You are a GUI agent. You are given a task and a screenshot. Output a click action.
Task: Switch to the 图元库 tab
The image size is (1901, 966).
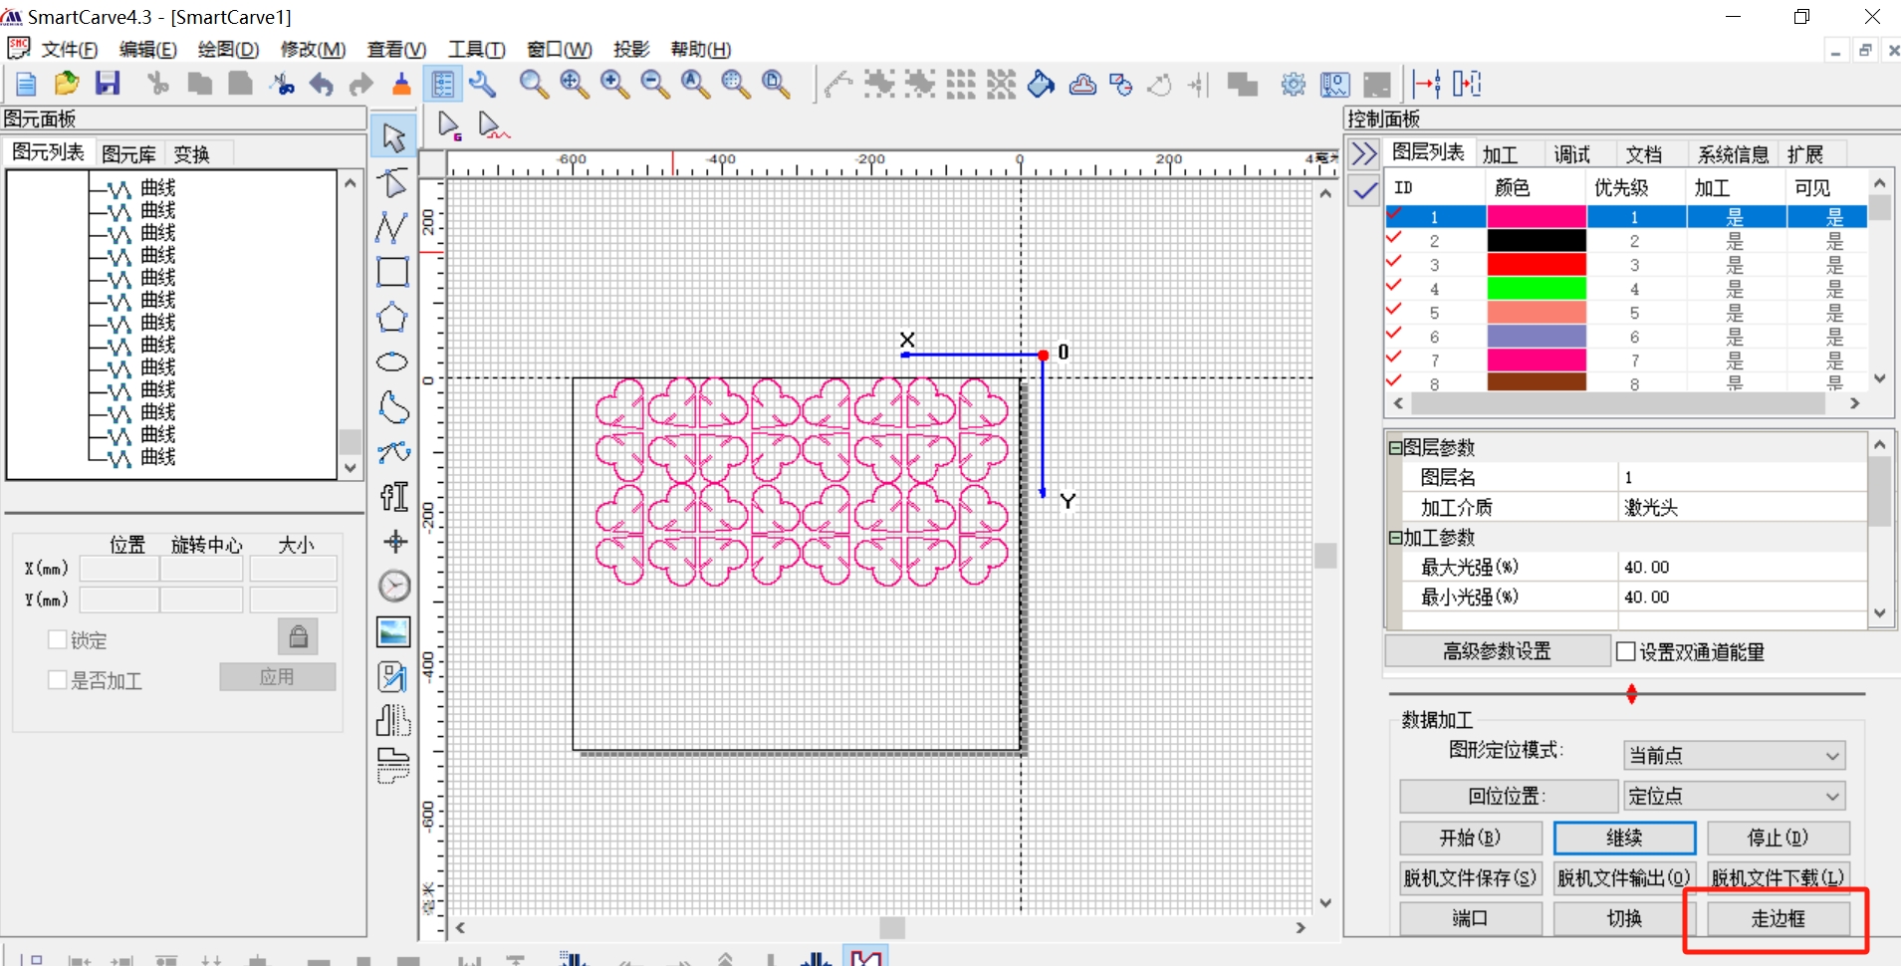coord(129,154)
